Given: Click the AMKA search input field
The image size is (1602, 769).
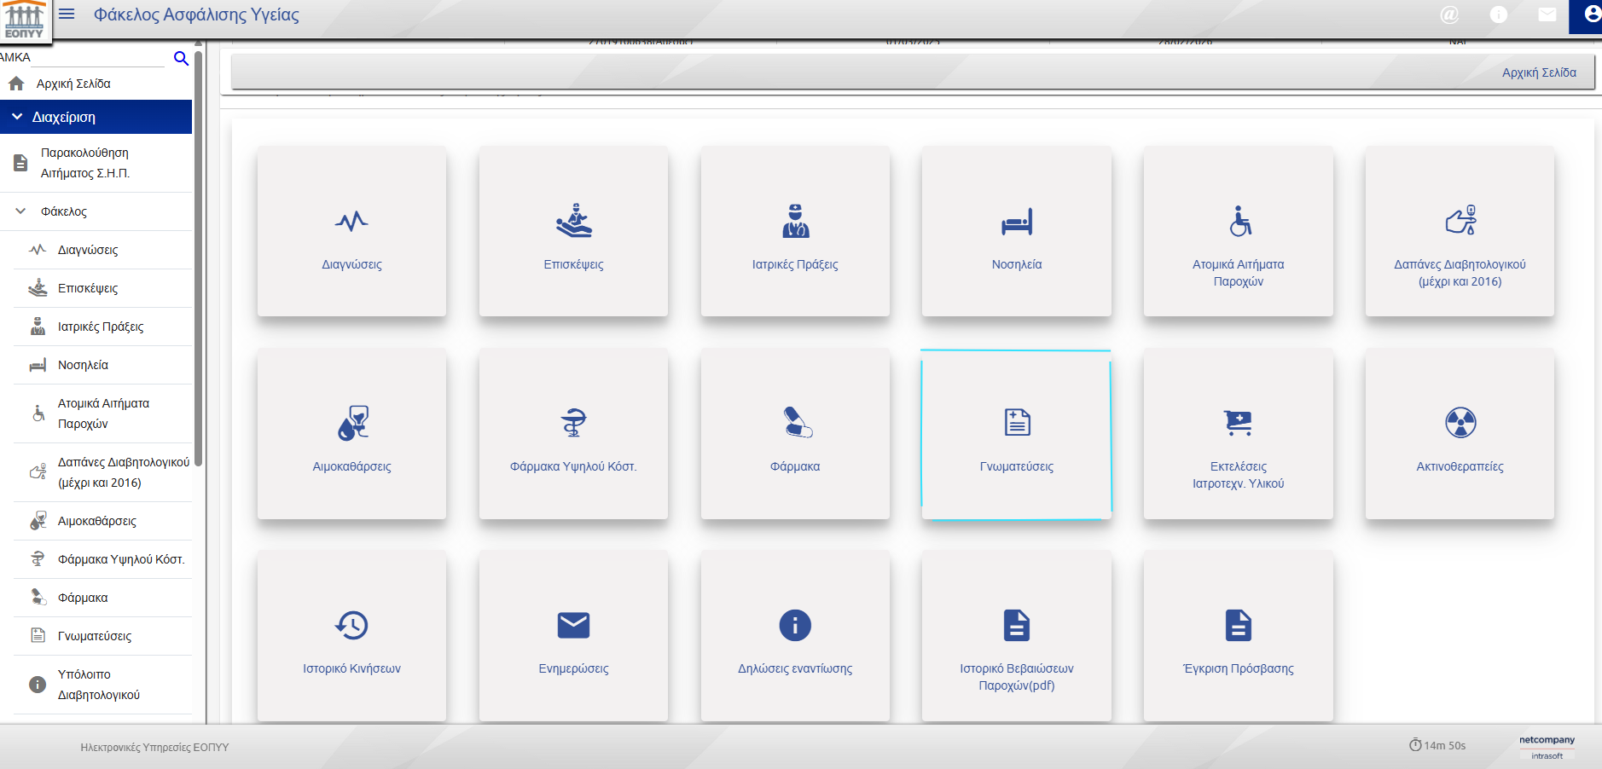Looking at the screenshot, I should pos(97,57).
